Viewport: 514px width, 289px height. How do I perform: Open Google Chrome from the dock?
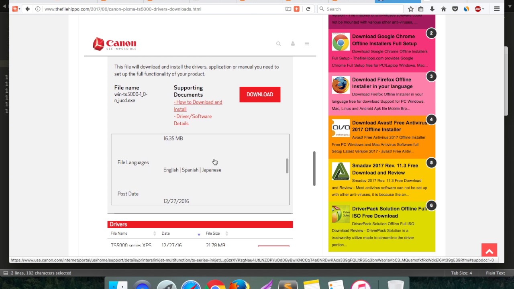(x=216, y=284)
